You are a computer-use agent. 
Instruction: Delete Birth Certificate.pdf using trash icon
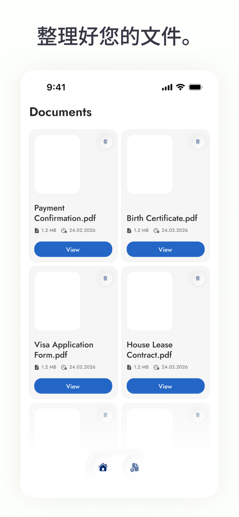198,141
